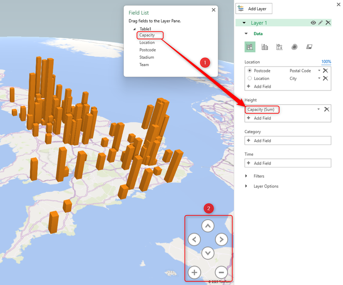Switch to region visualization icon
This screenshot has height=285, width=343.
309,47
